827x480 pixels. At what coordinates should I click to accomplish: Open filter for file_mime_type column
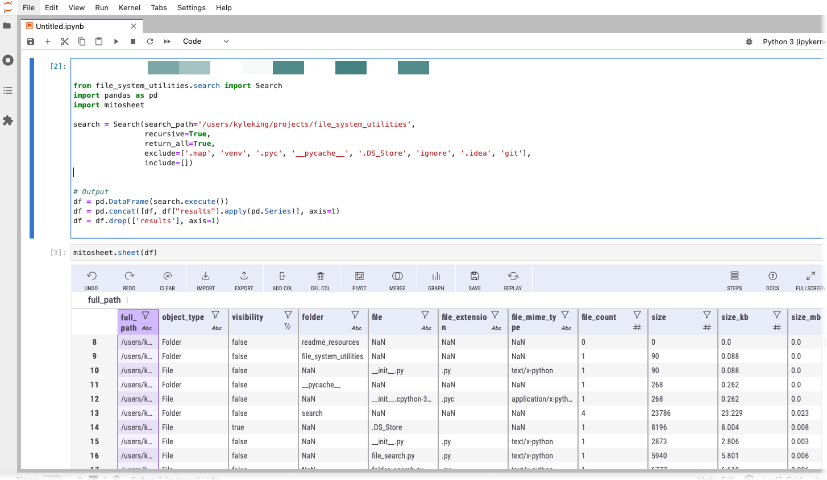coord(565,315)
